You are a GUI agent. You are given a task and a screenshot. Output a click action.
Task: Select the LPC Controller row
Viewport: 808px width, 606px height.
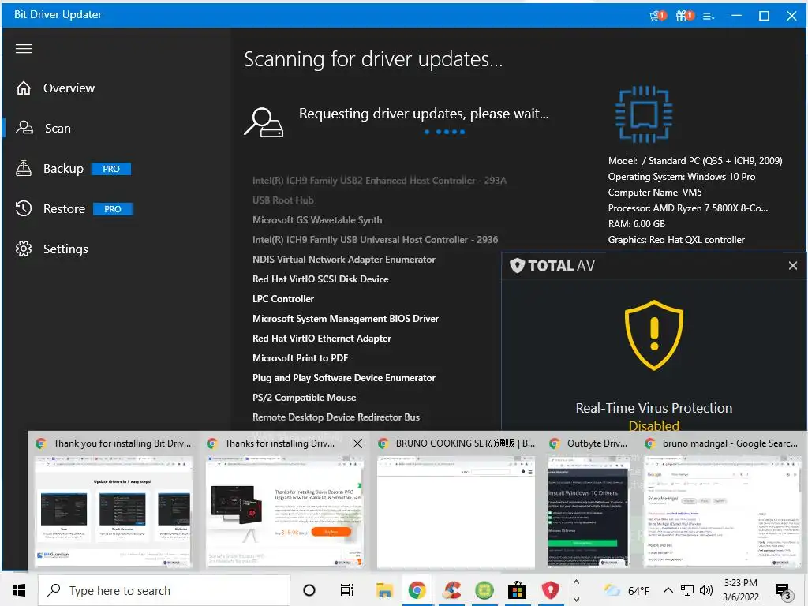pos(283,299)
